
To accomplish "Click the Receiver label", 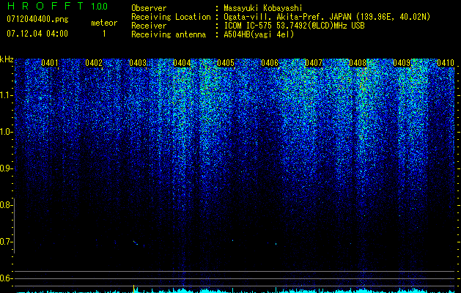I will [149, 26].
